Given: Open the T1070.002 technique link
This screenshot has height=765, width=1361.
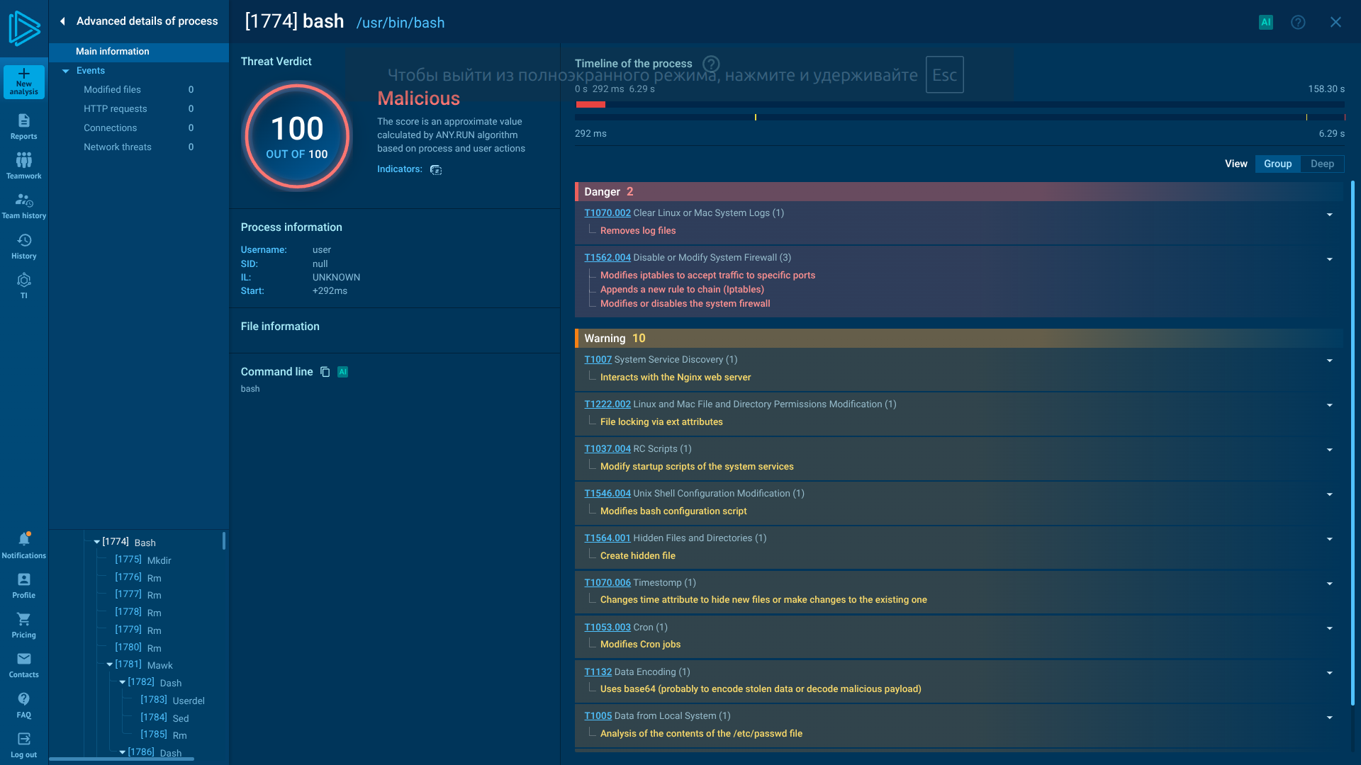Looking at the screenshot, I should tap(607, 213).
